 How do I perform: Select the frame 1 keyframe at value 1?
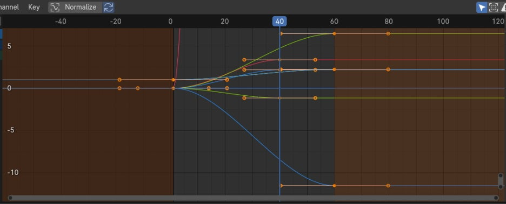[x=174, y=80]
